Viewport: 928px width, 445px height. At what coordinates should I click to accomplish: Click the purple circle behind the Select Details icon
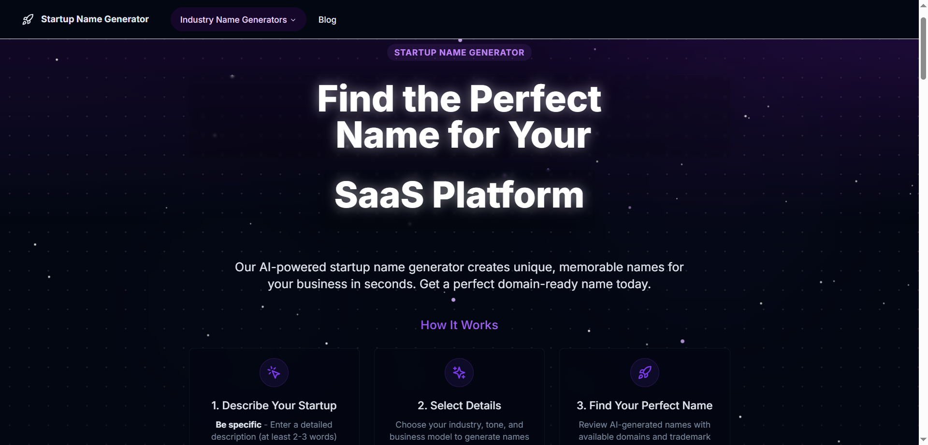[459, 372]
